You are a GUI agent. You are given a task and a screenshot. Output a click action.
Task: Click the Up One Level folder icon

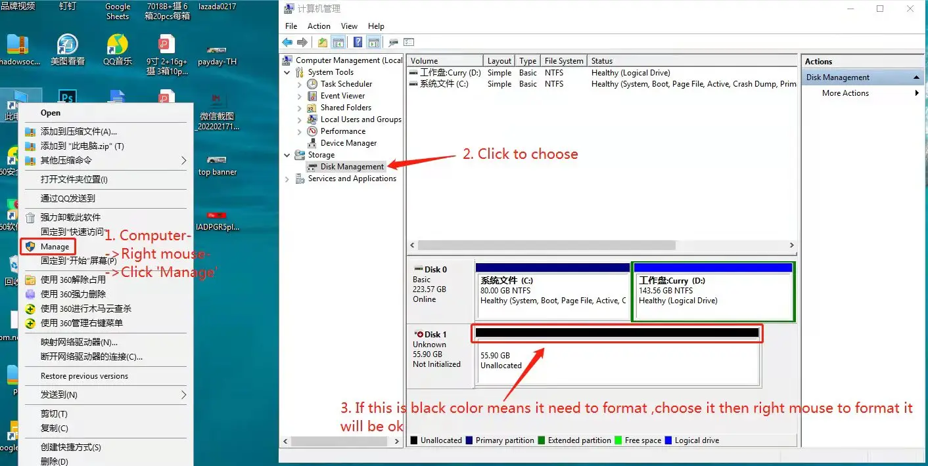(x=322, y=43)
